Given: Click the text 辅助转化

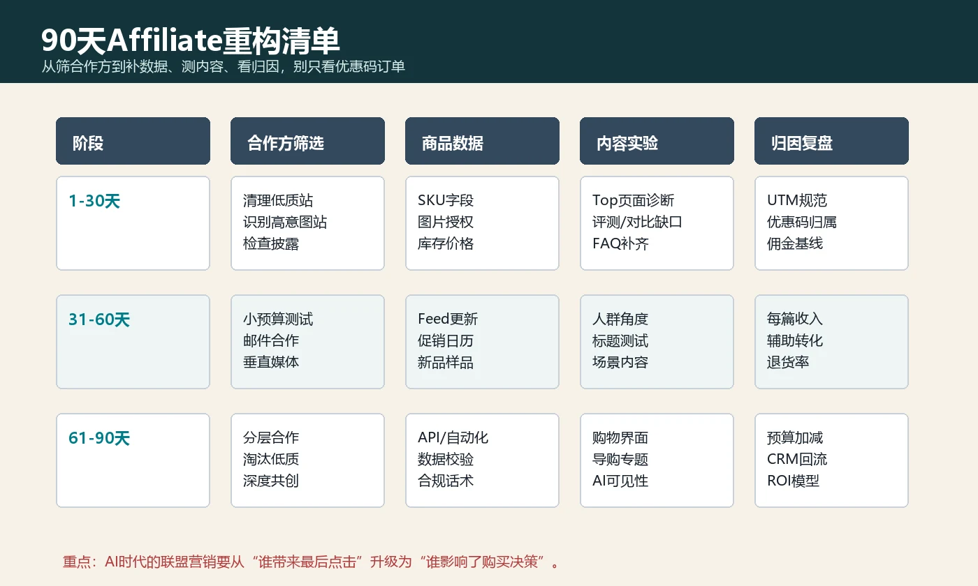Looking at the screenshot, I should coord(795,340).
